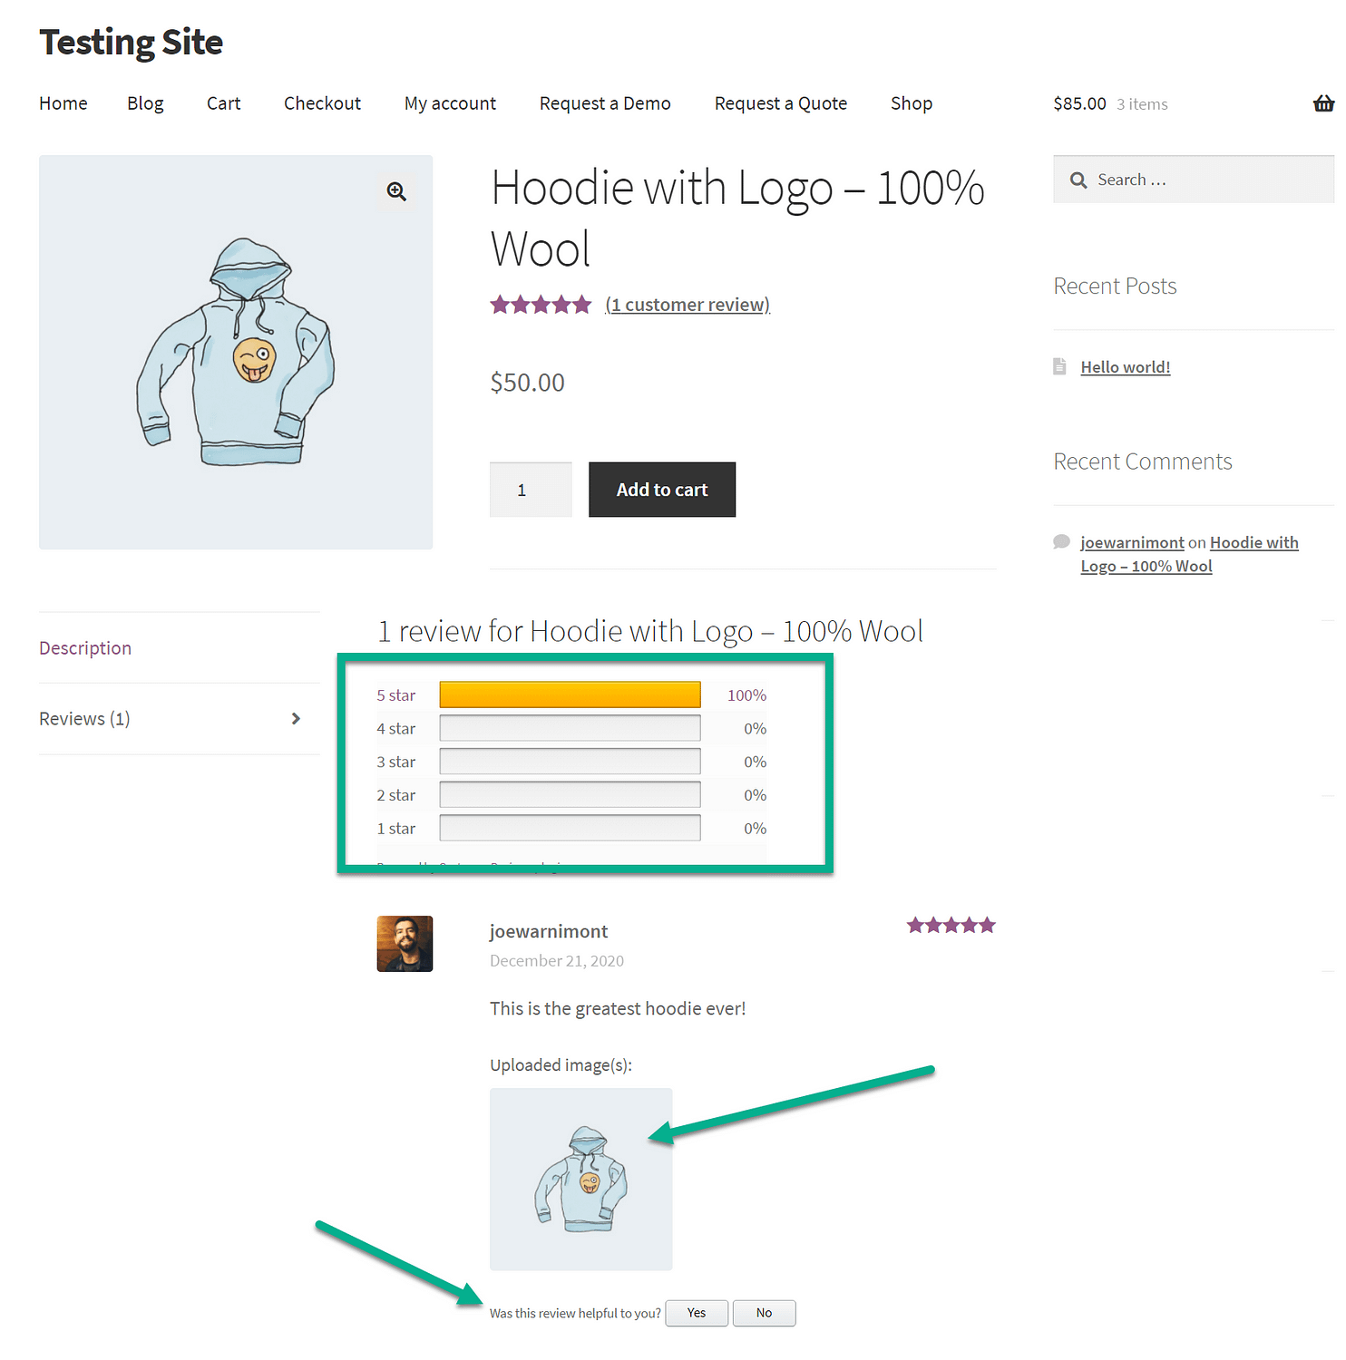The width and height of the screenshot is (1346, 1360).
Task: Click the comment bubble icon beside joewarnimont
Action: 1061,542
